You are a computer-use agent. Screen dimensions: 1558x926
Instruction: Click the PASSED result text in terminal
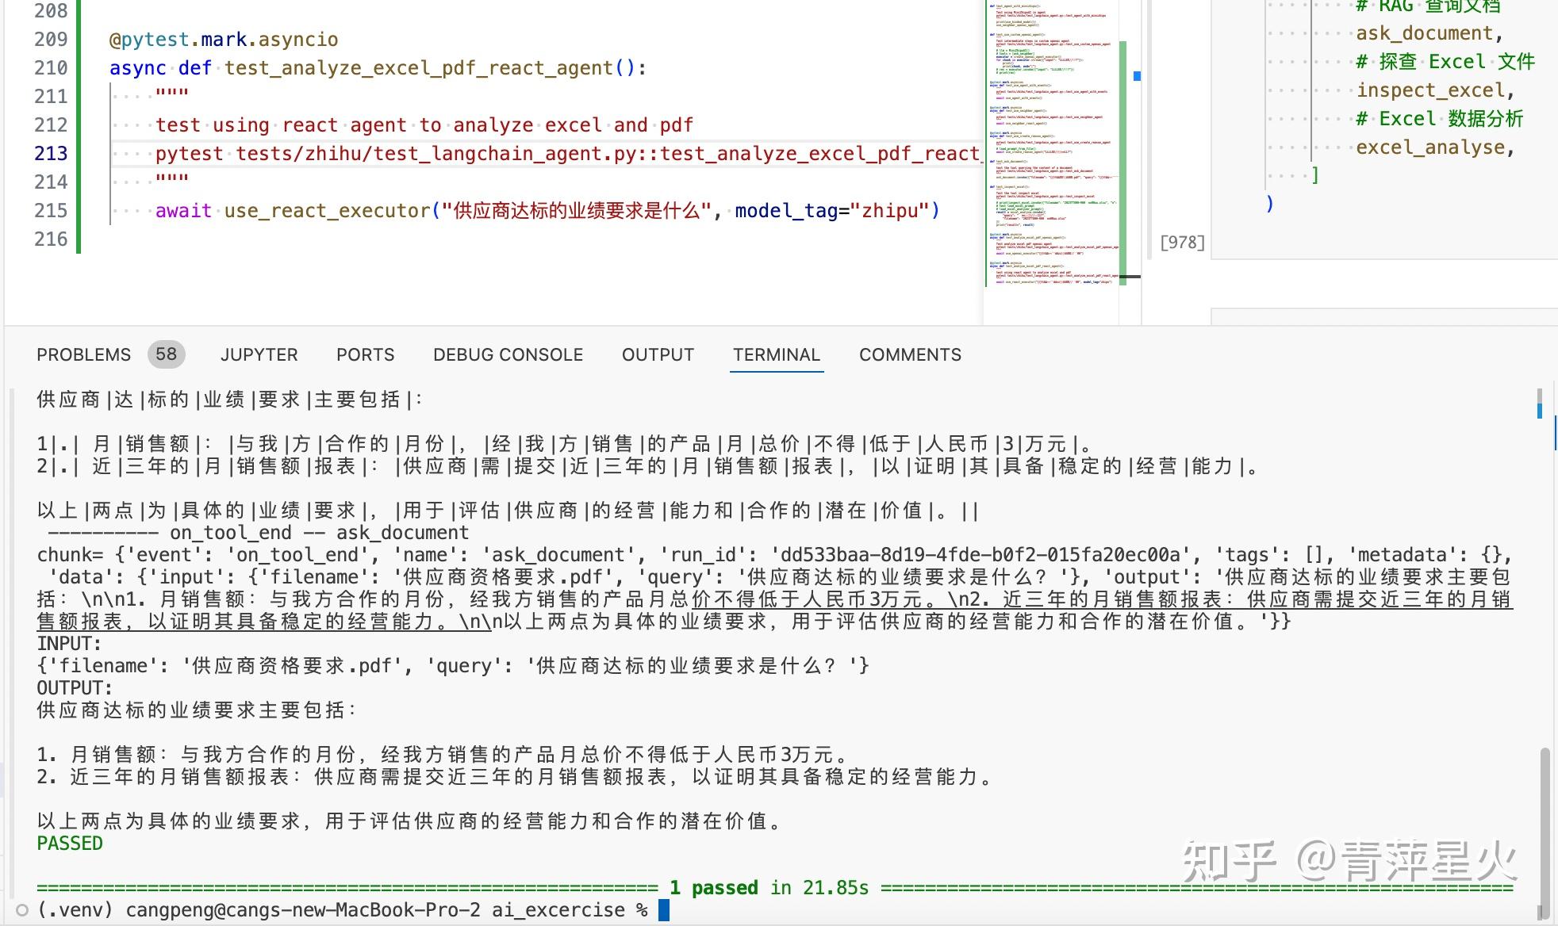[69, 843]
